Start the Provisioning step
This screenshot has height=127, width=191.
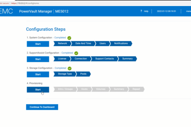click(x=38, y=90)
